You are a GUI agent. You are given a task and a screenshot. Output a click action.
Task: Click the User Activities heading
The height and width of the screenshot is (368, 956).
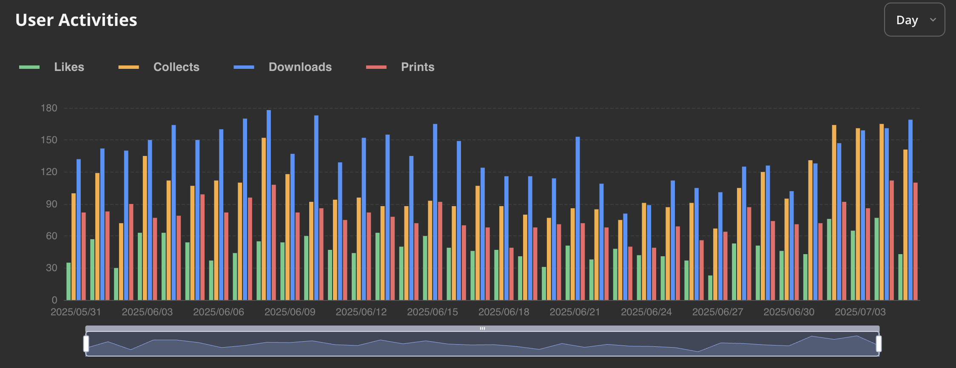(x=76, y=20)
